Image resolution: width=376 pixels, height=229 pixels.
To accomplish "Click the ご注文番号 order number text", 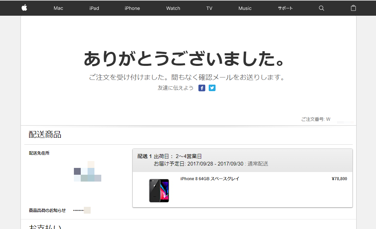I will 315,119.
